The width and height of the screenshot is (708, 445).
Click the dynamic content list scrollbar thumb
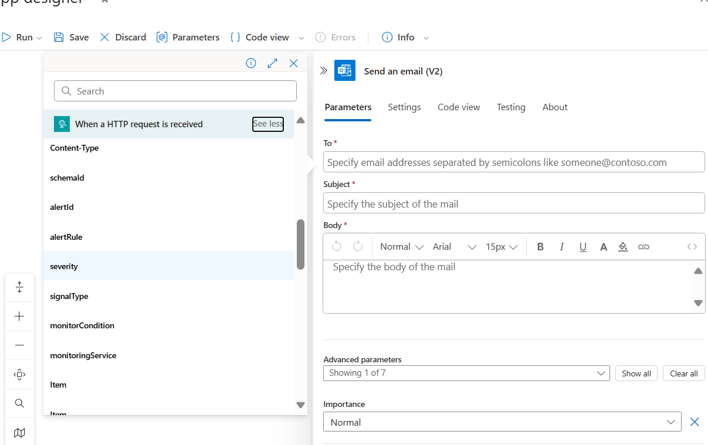point(300,244)
